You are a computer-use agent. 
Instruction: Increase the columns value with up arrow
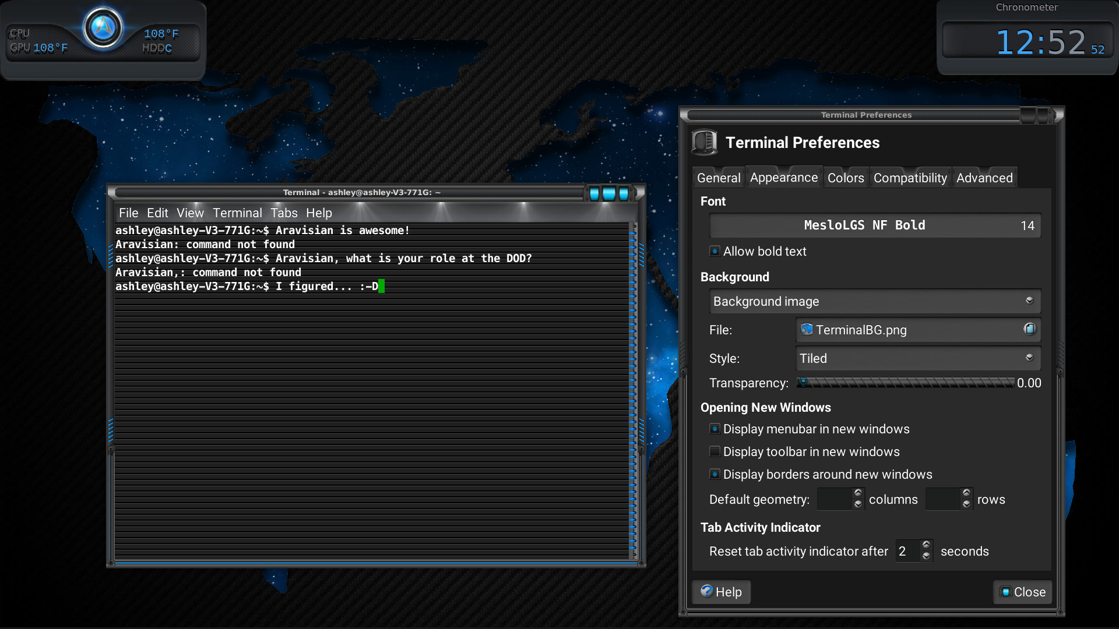click(x=858, y=493)
